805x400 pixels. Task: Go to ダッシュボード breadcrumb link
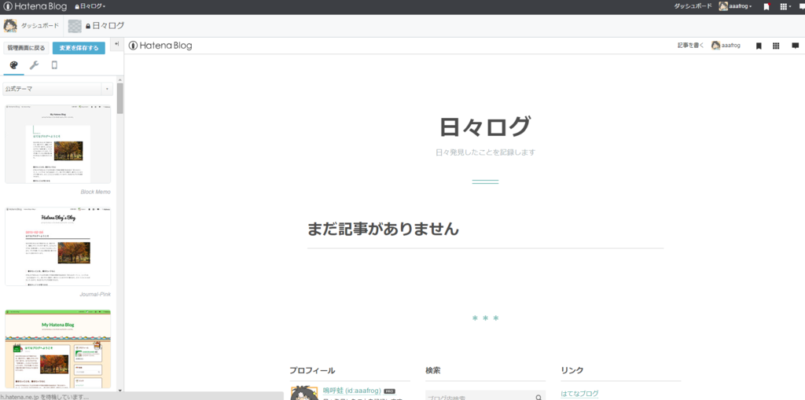coord(39,26)
